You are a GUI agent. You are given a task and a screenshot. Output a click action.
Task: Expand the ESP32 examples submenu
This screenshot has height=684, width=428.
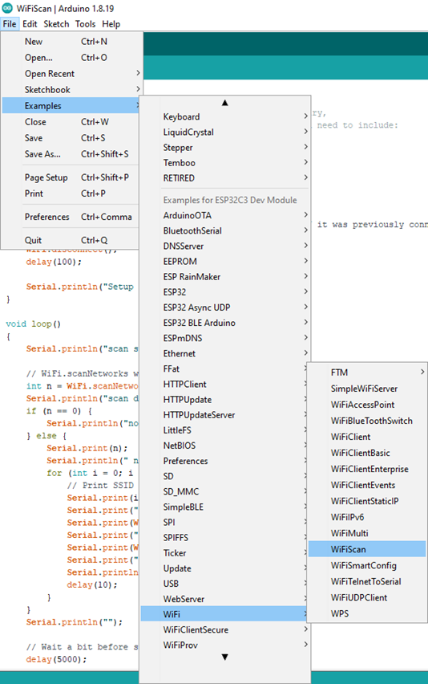224,292
